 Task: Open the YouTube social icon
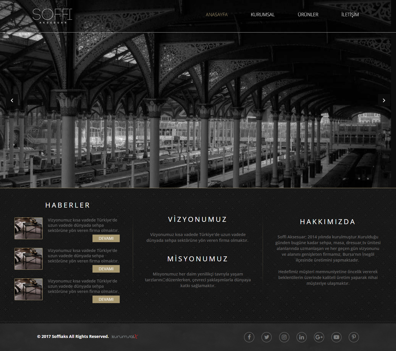pos(336,337)
